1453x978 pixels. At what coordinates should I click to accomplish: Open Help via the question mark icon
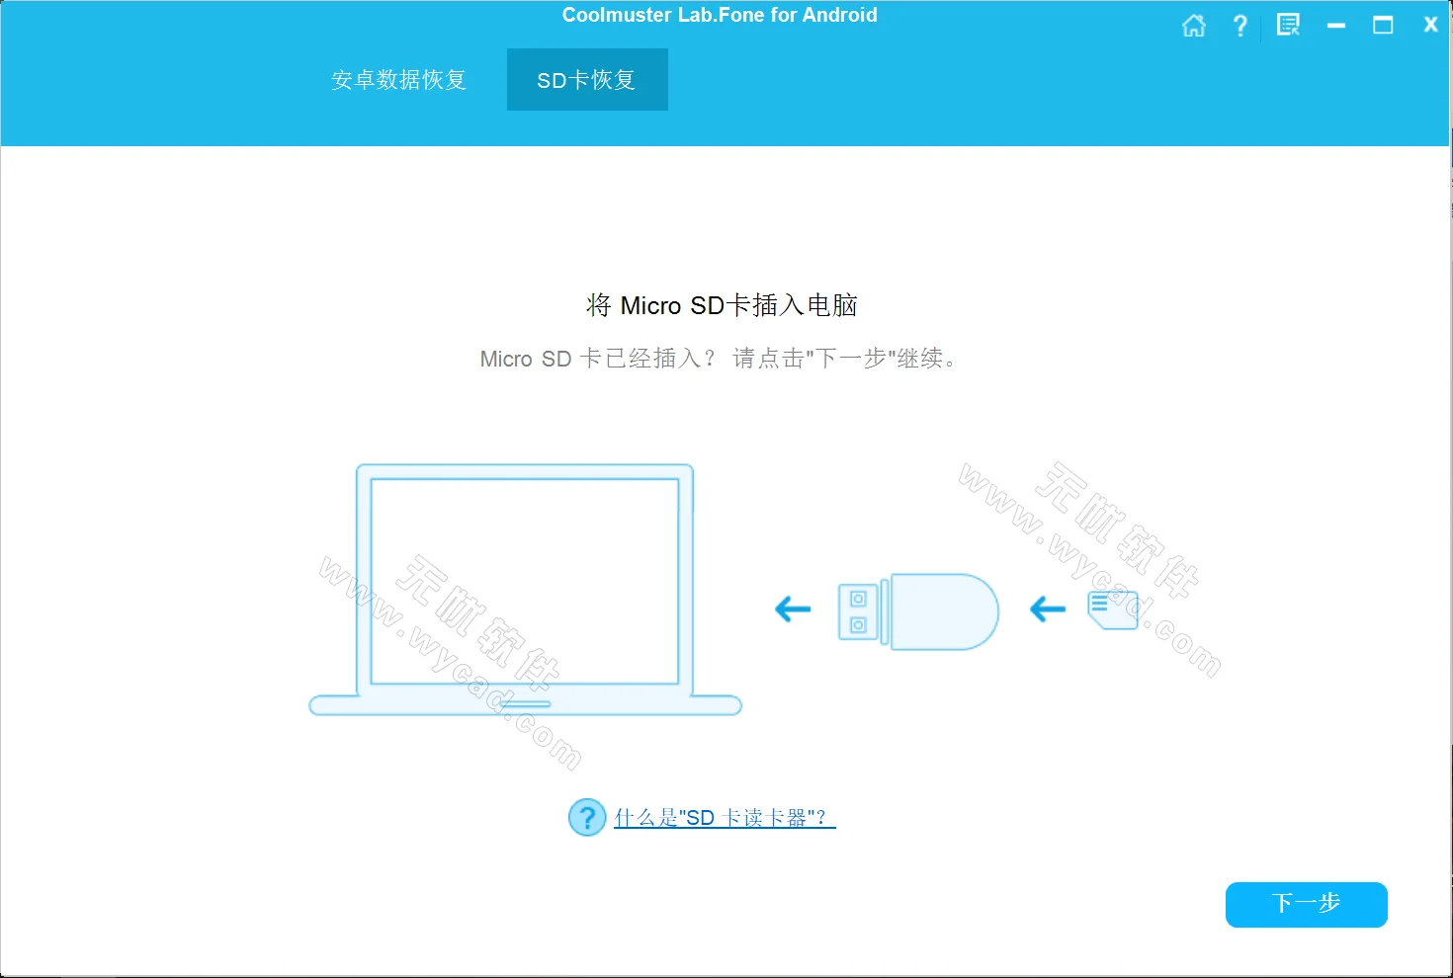point(1240,25)
